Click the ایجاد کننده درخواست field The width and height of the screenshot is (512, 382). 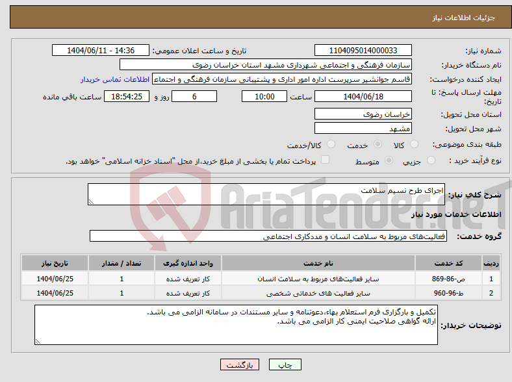pyautogui.click(x=282, y=79)
